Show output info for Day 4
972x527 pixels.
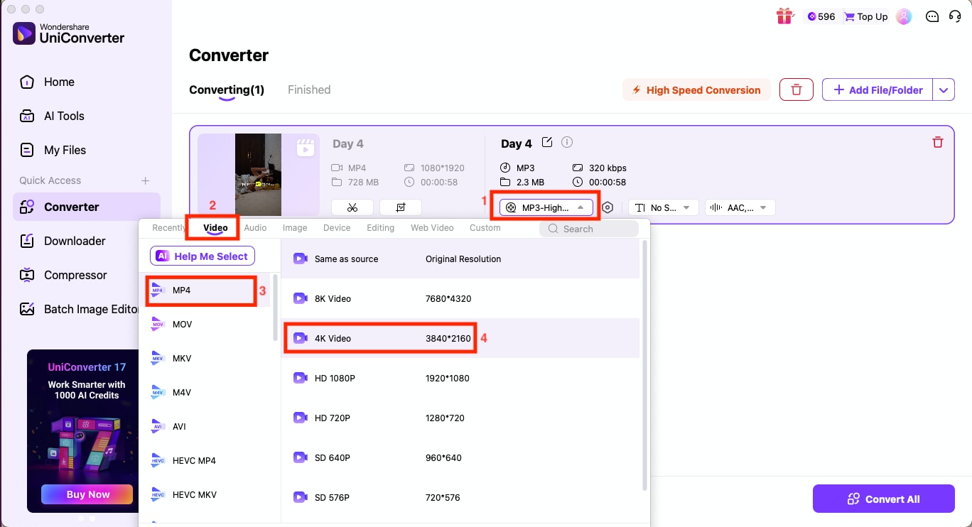567,142
